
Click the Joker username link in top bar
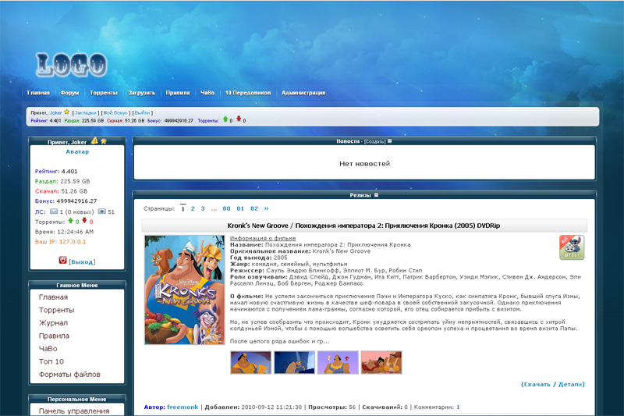pyautogui.click(x=55, y=113)
